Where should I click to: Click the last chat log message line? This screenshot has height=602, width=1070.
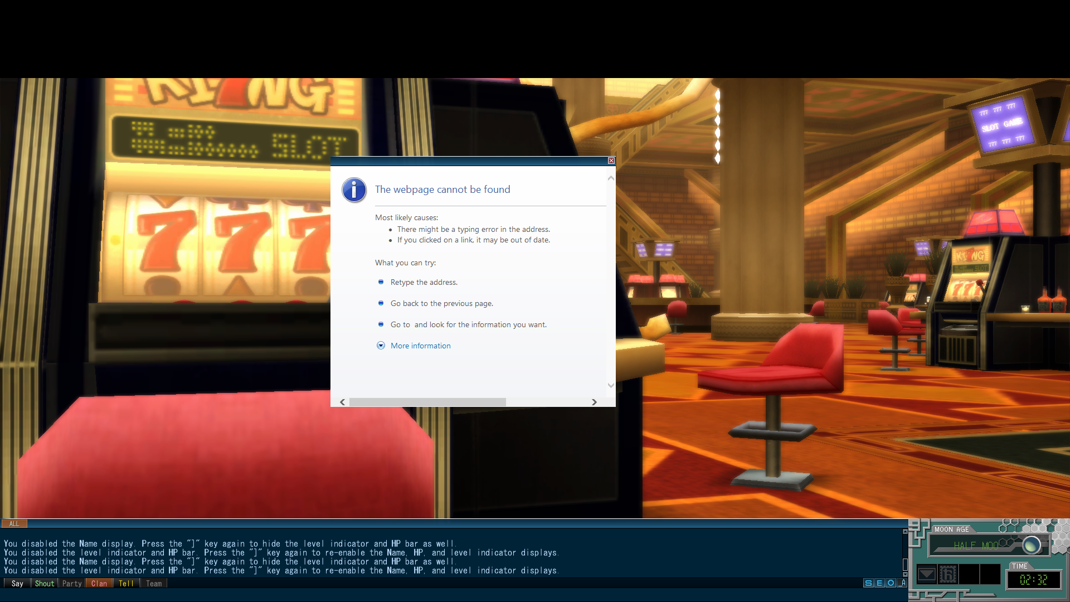click(x=280, y=571)
